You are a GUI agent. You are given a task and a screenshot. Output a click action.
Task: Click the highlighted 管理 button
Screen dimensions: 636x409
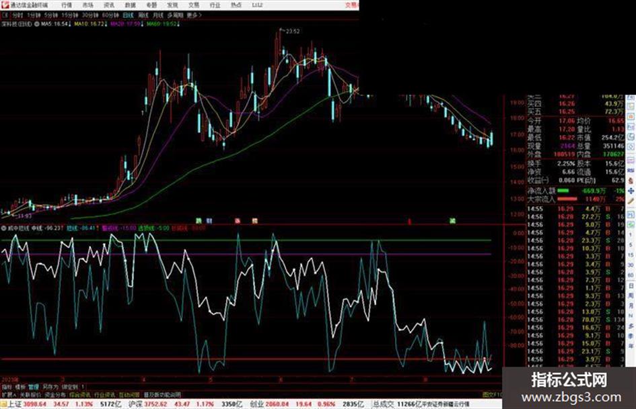pos(33,387)
